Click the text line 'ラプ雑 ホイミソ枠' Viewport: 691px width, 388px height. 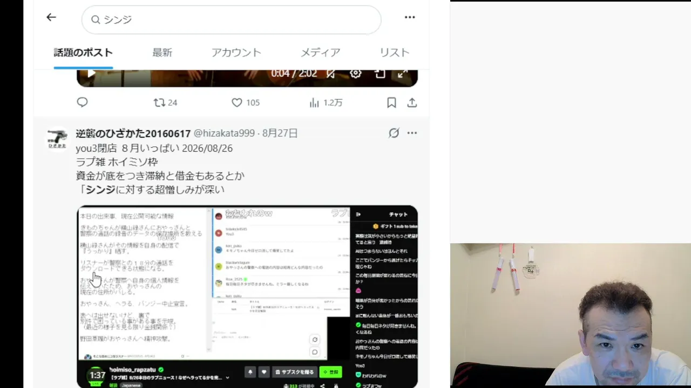tap(117, 162)
